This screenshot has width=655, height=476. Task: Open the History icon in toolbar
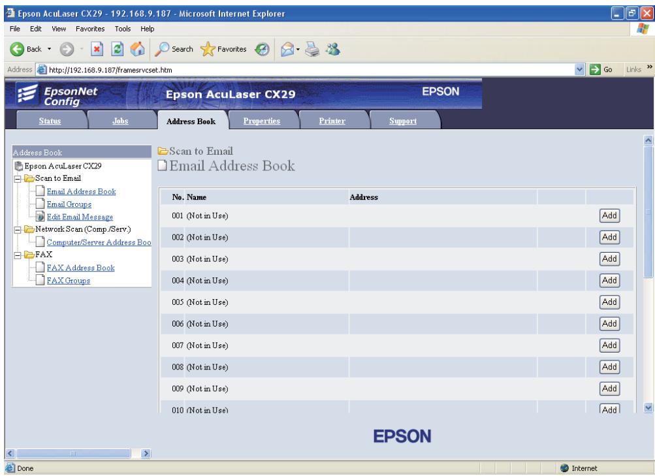pos(262,49)
